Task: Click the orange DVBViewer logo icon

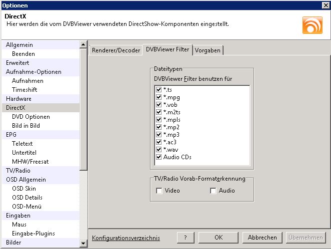Action: 312,24
